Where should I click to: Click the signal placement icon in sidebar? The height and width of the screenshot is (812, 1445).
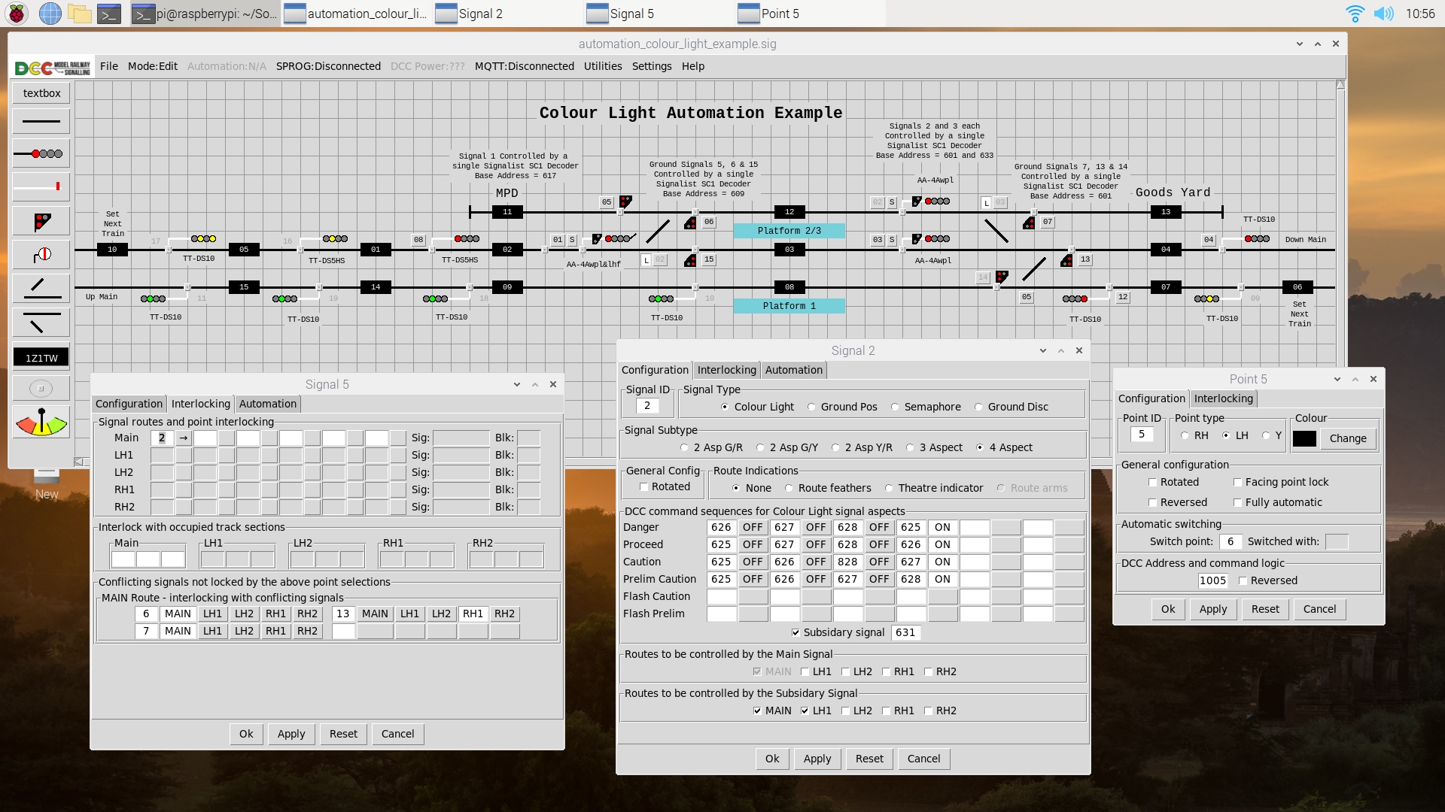[40, 221]
